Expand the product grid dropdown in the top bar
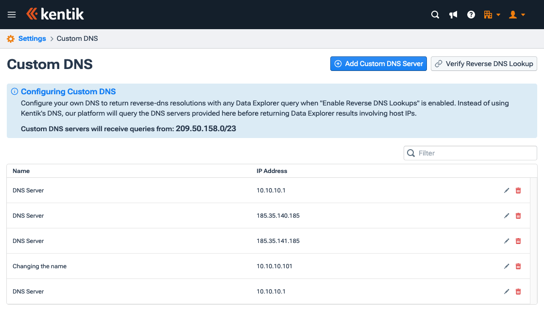Viewport: 544px width, 311px height. [491, 15]
